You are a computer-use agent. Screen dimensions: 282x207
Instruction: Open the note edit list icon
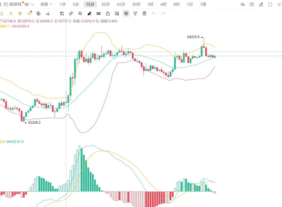[x=117, y=13]
